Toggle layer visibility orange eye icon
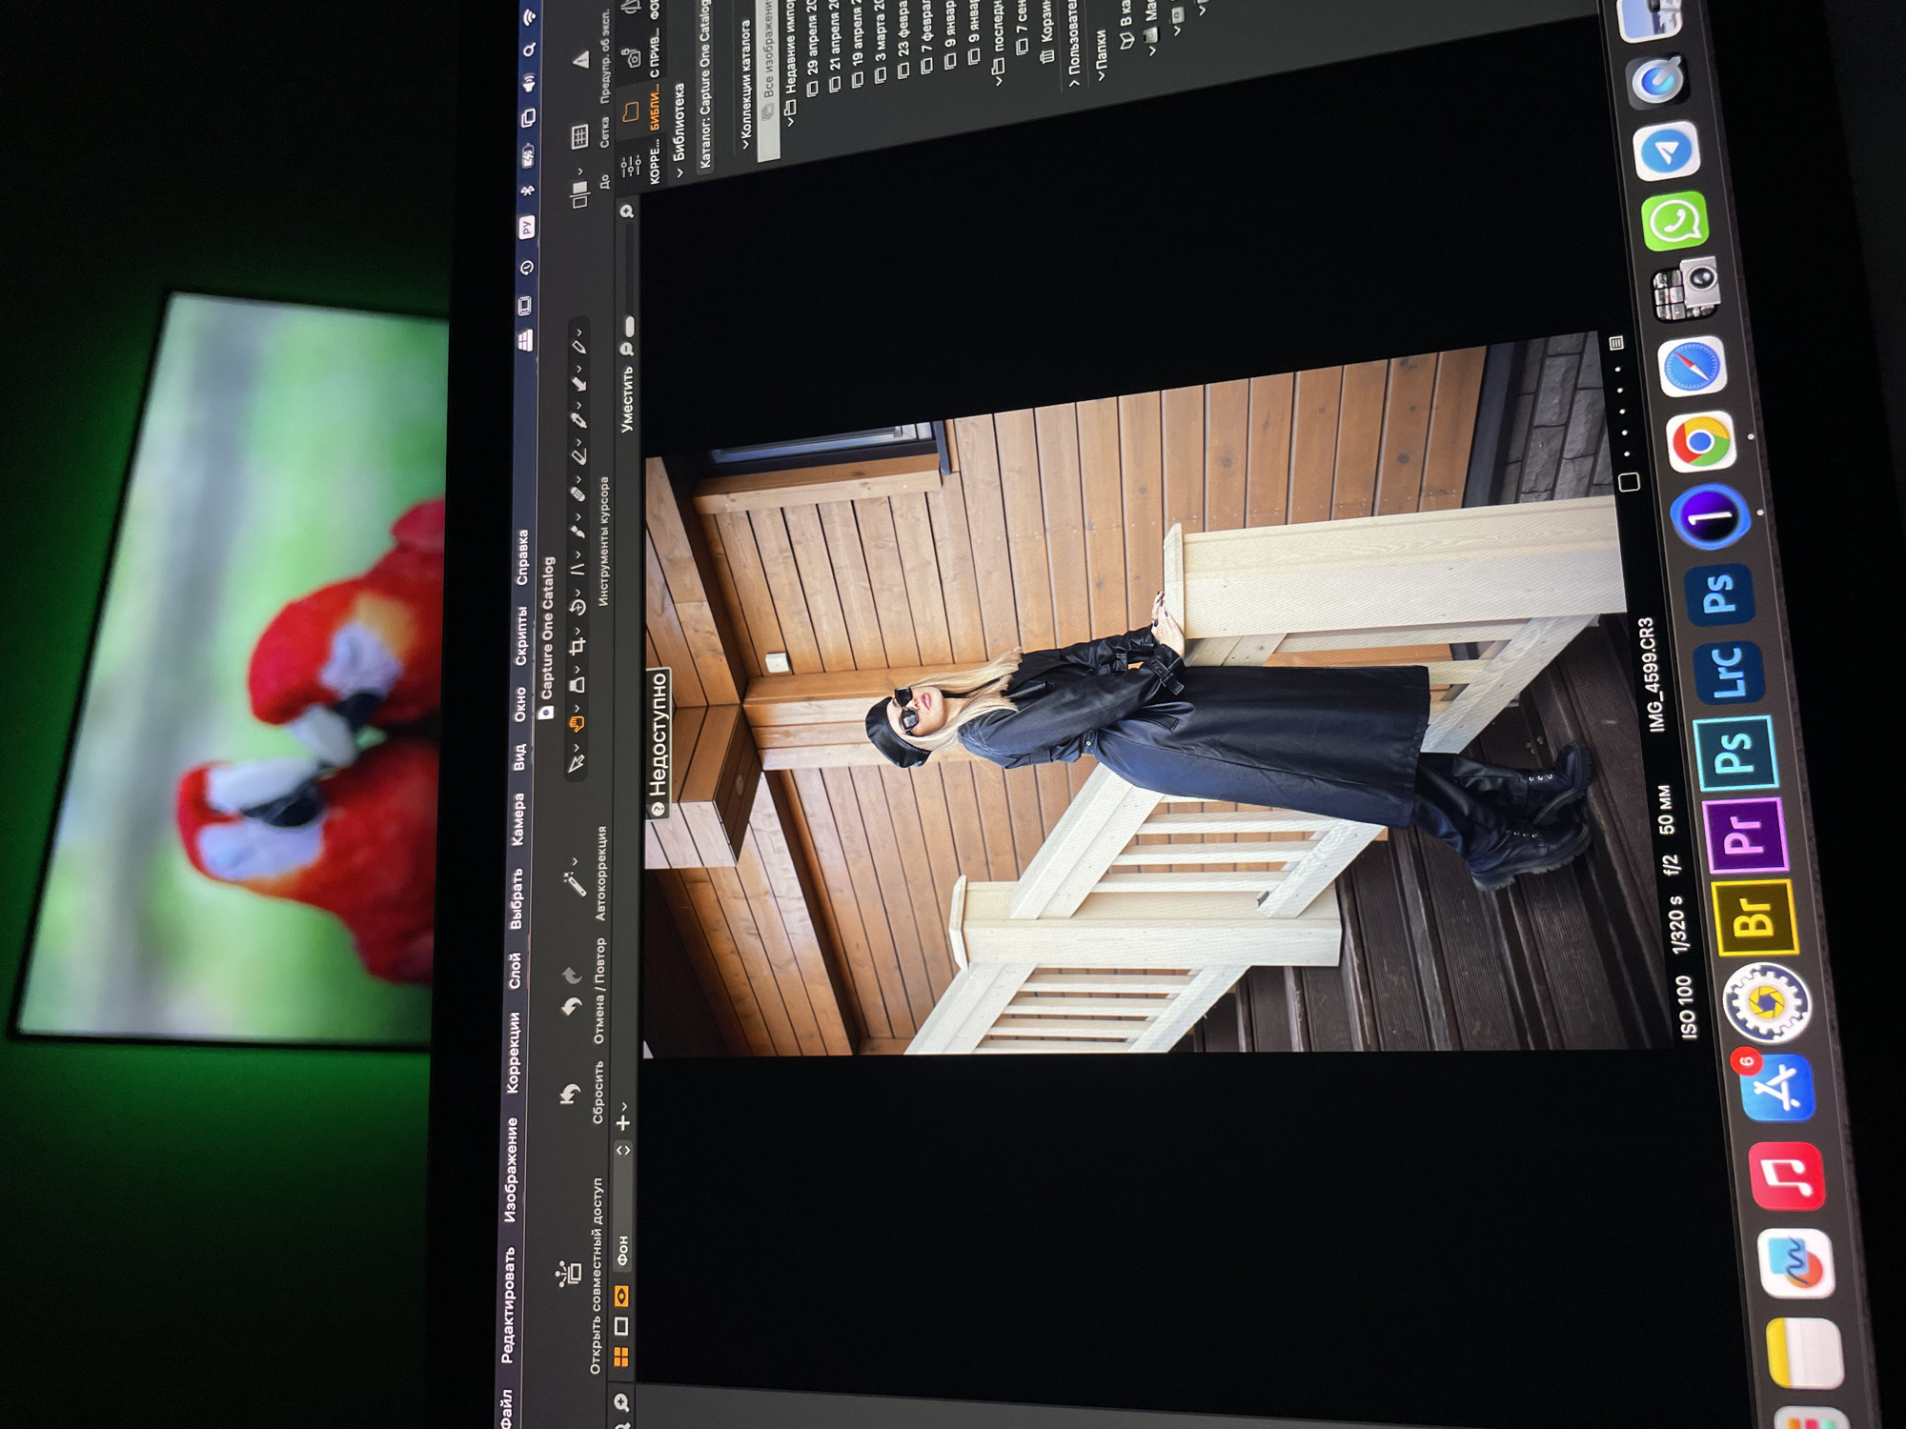This screenshot has width=1906, height=1429. 620,1296
